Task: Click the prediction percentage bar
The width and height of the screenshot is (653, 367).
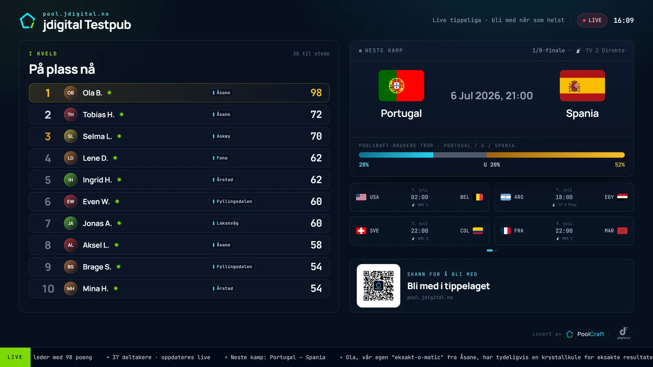Action: [x=492, y=155]
